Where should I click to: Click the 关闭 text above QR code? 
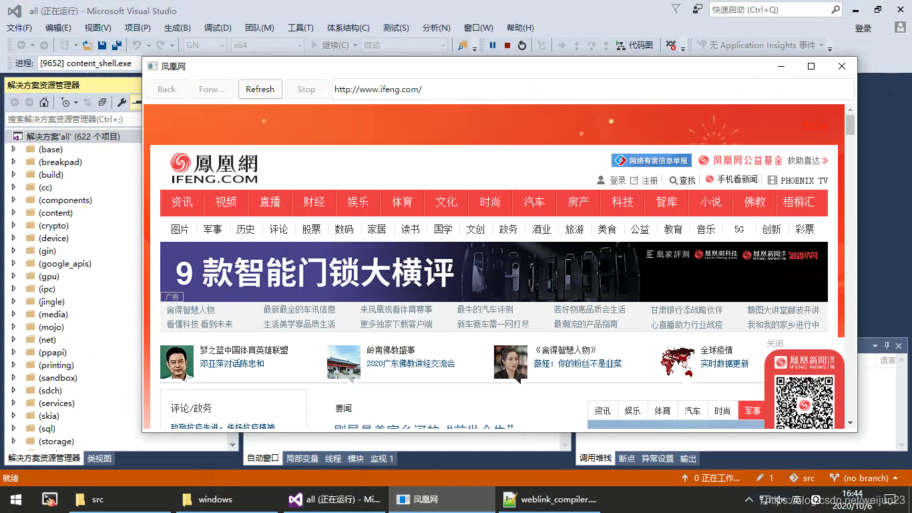pyautogui.click(x=774, y=343)
